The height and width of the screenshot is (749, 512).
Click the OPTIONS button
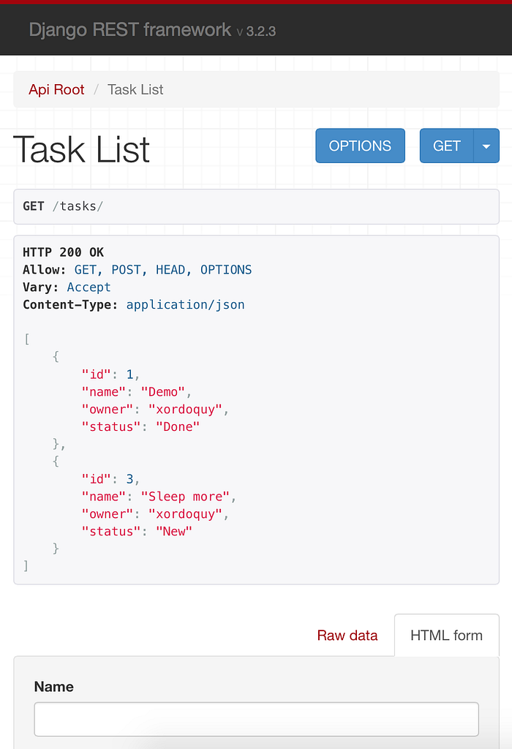pos(360,146)
